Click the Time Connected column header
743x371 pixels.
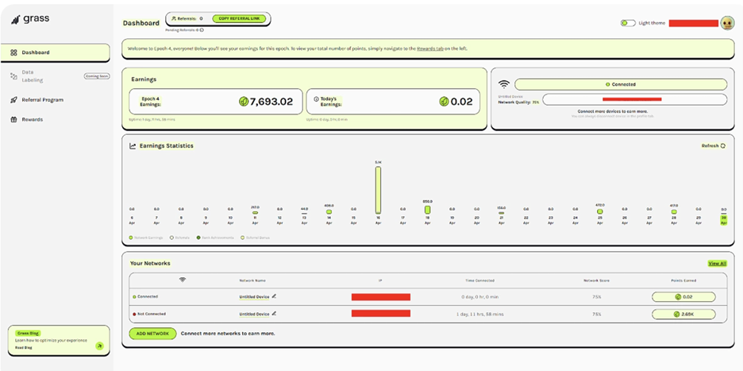(480, 280)
